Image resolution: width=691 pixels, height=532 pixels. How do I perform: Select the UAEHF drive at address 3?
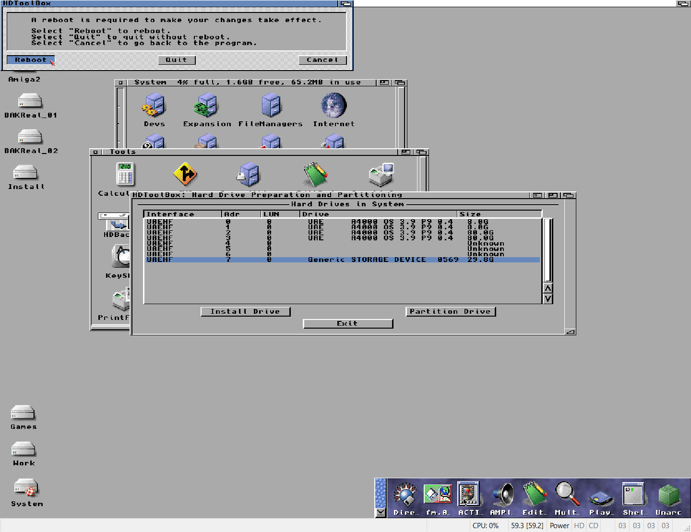click(343, 238)
